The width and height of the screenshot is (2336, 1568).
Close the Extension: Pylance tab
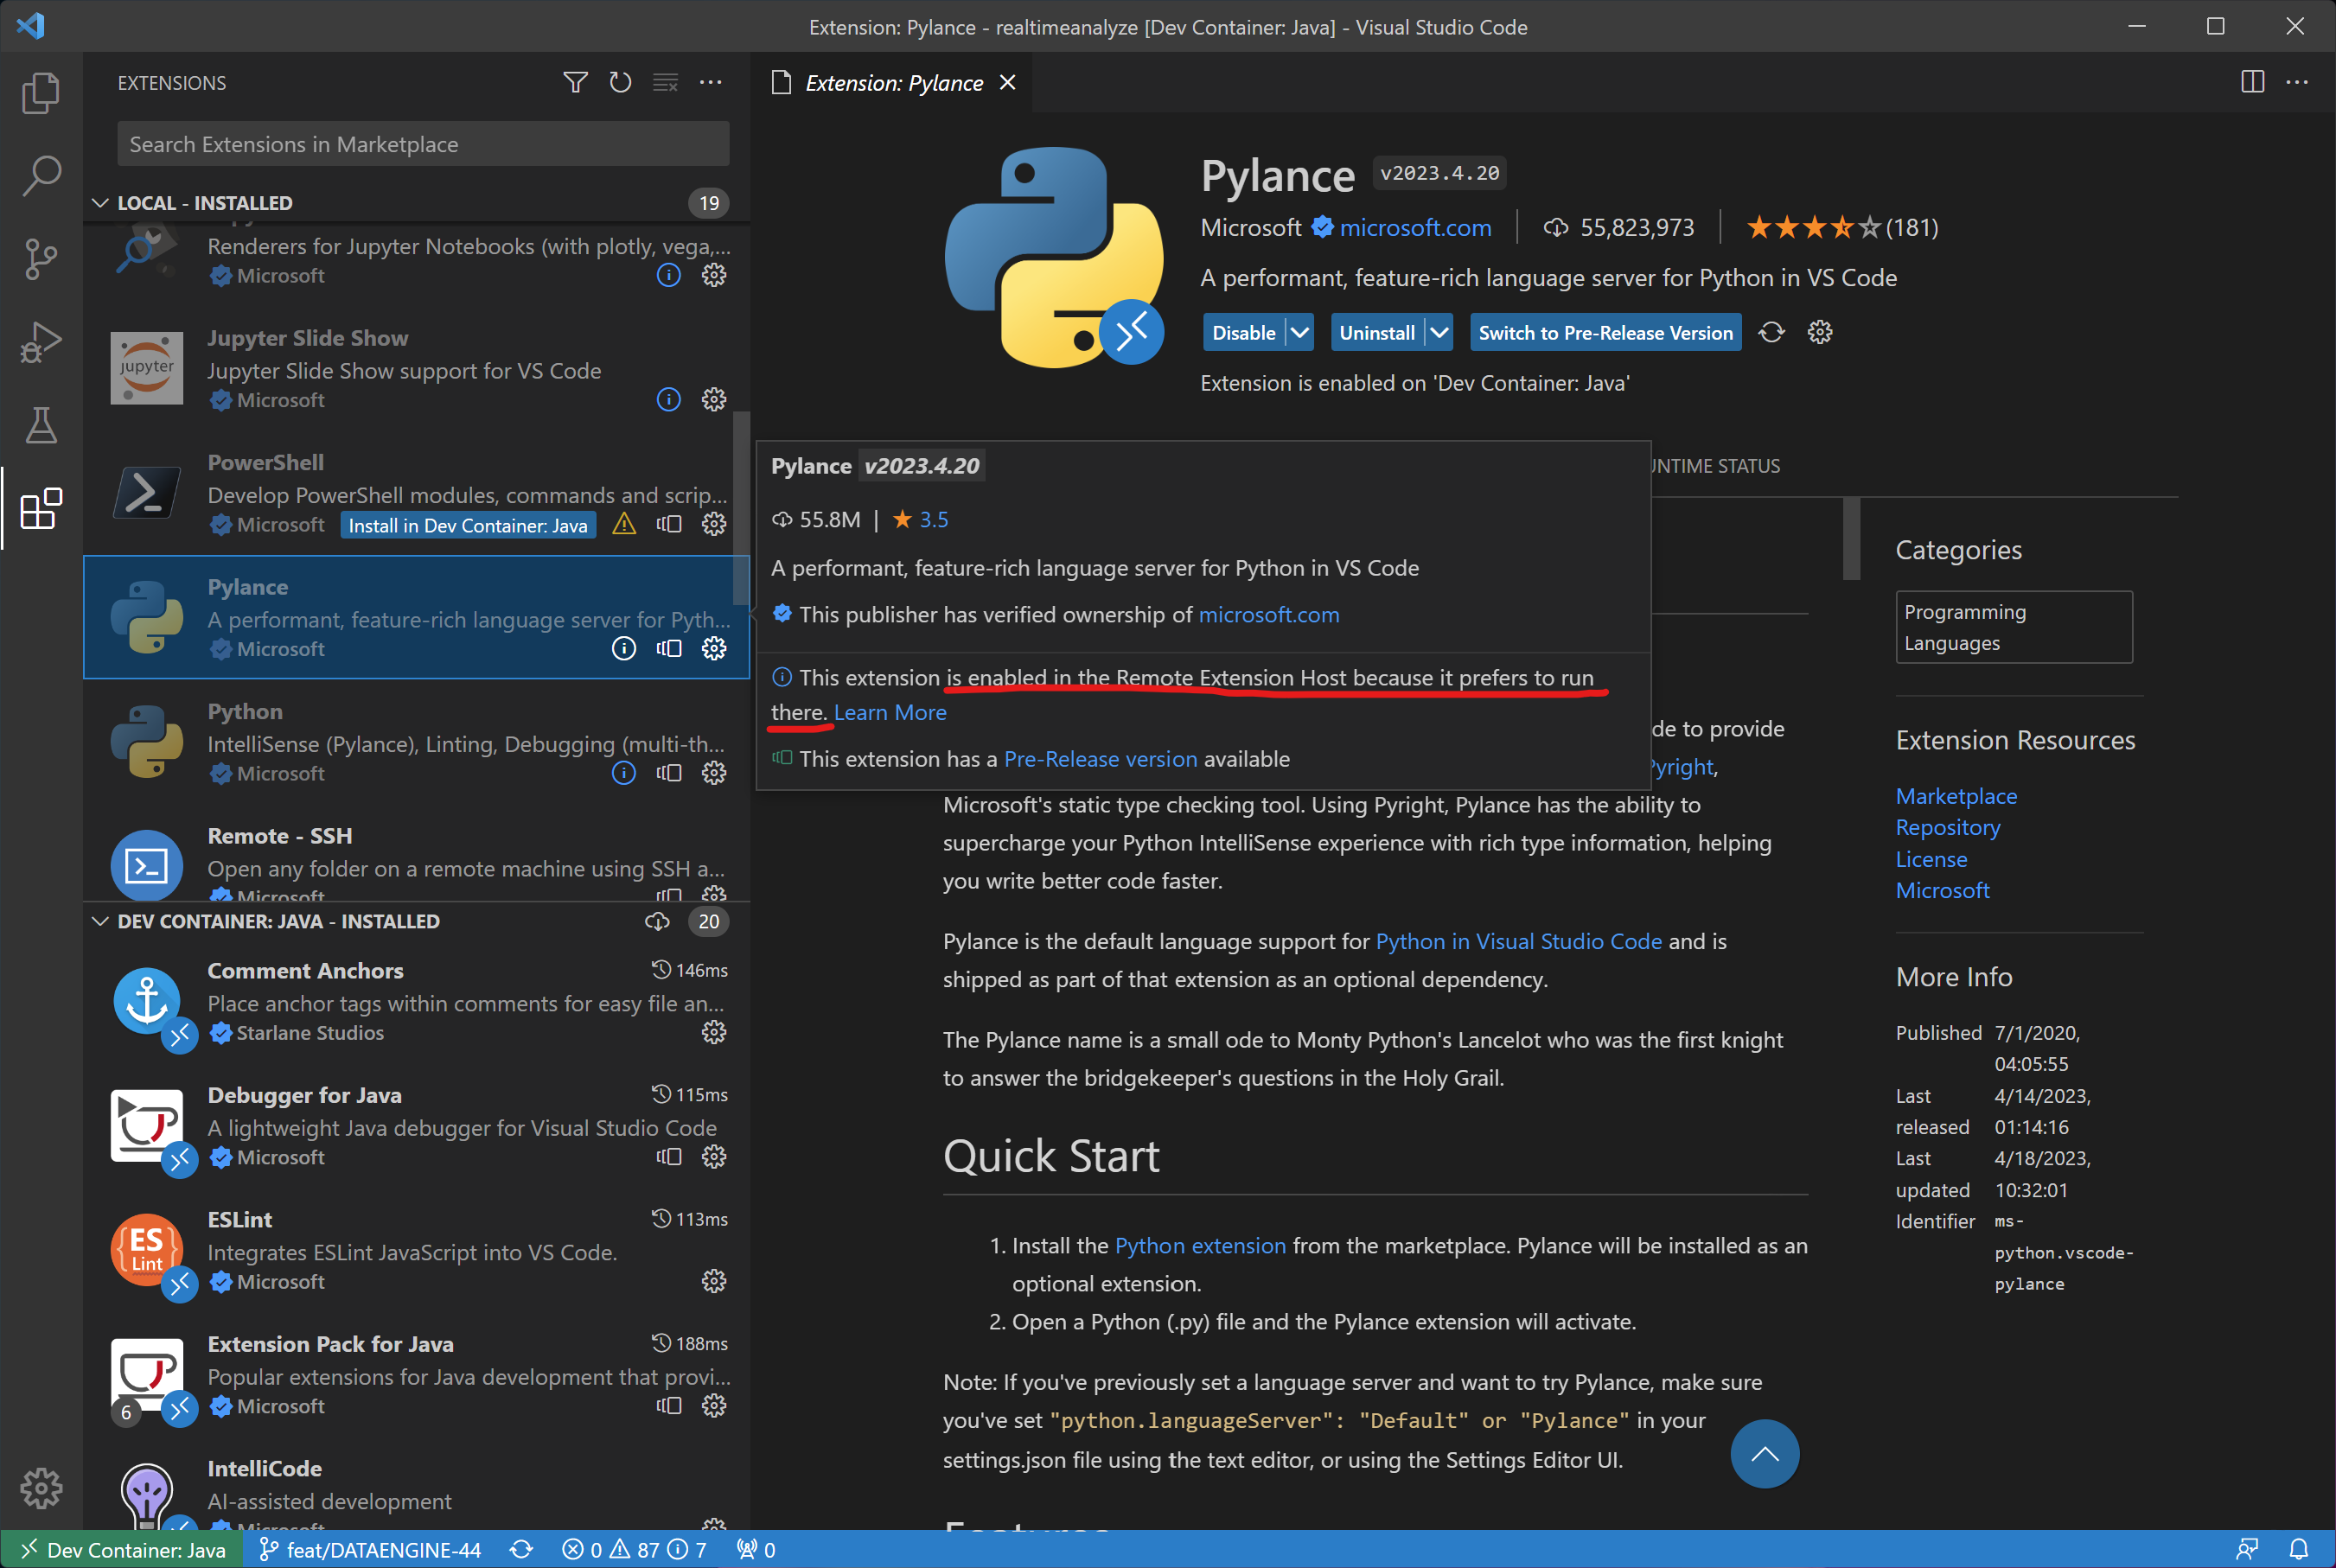point(1007,83)
